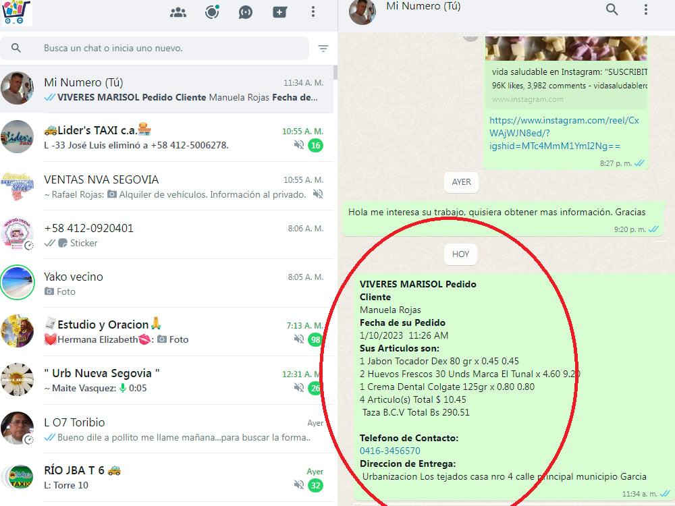
Task: Click the L O7 Toribio profile avatar
Action: tap(18, 428)
